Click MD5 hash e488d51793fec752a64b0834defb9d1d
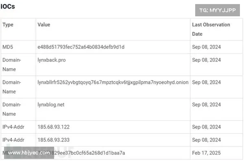The height and width of the screenshot is (163, 244). pyautogui.click(x=81, y=47)
